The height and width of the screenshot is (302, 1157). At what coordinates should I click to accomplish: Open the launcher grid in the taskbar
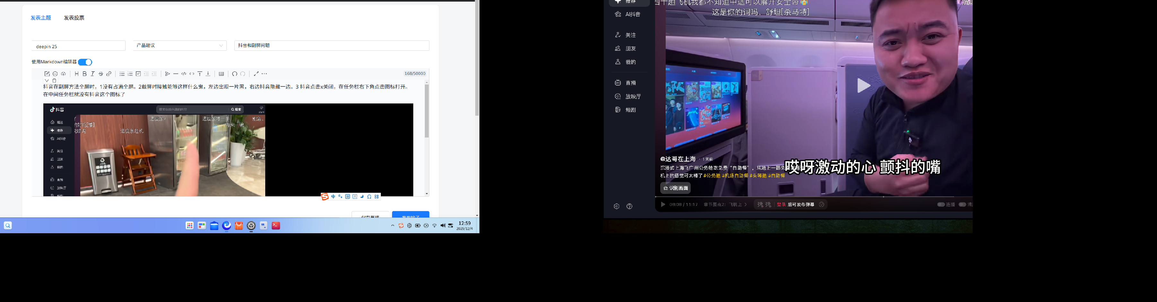pyautogui.click(x=189, y=226)
